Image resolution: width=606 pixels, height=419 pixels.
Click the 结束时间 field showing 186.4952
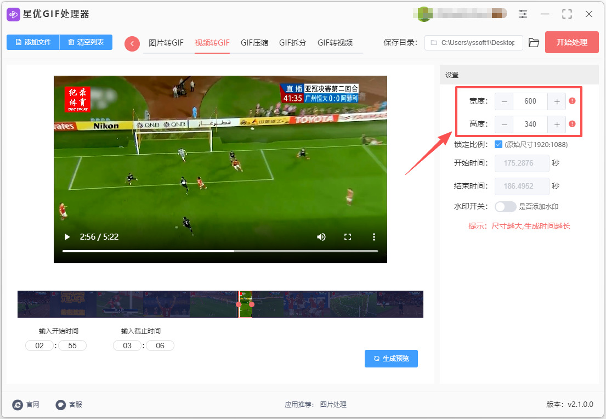(522, 186)
